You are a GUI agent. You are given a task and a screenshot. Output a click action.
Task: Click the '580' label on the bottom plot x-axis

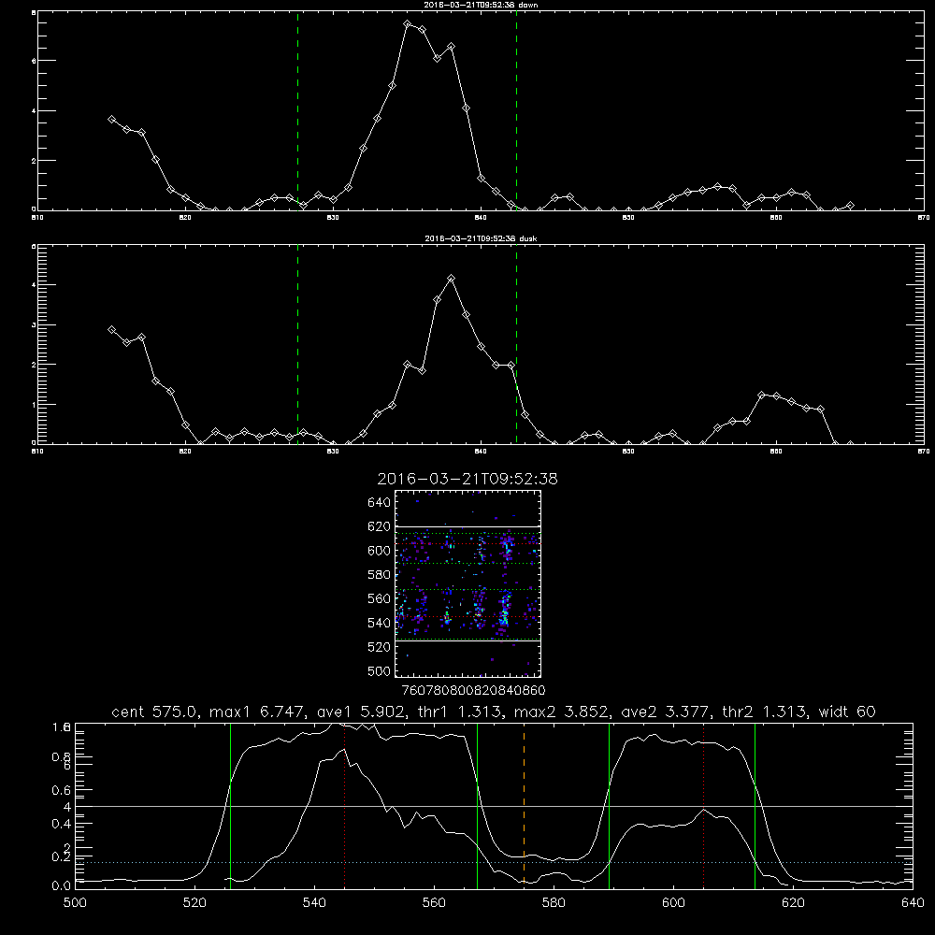point(554,903)
